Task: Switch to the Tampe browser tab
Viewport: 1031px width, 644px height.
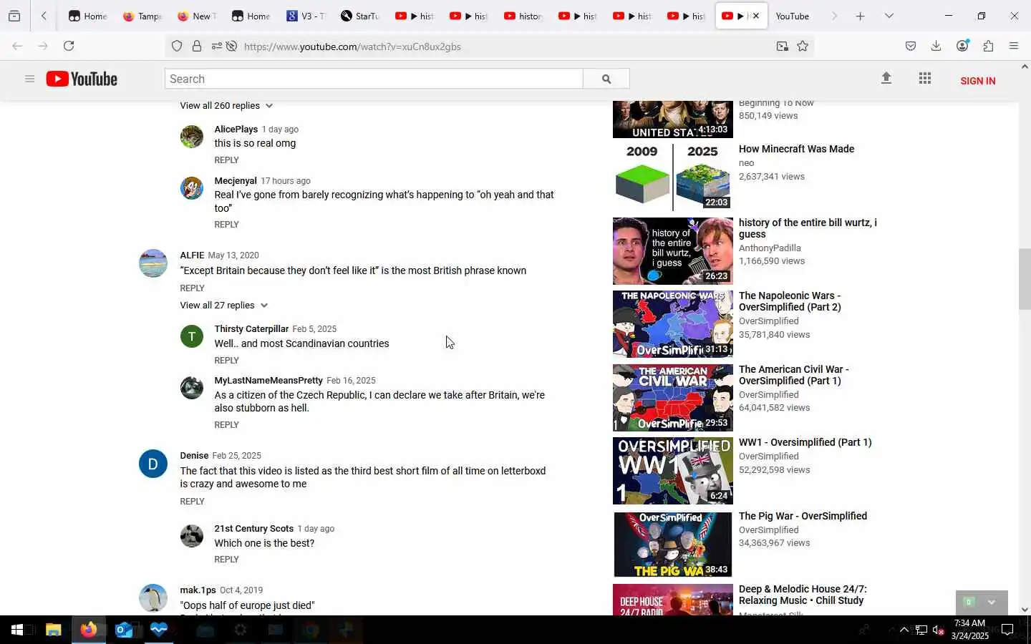Action: tap(143, 16)
